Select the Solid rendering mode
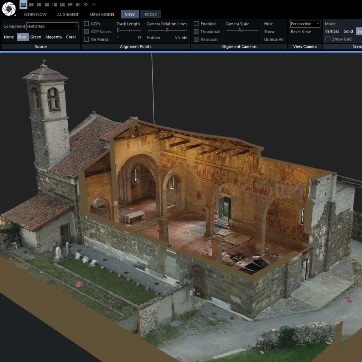 pos(348,31)
